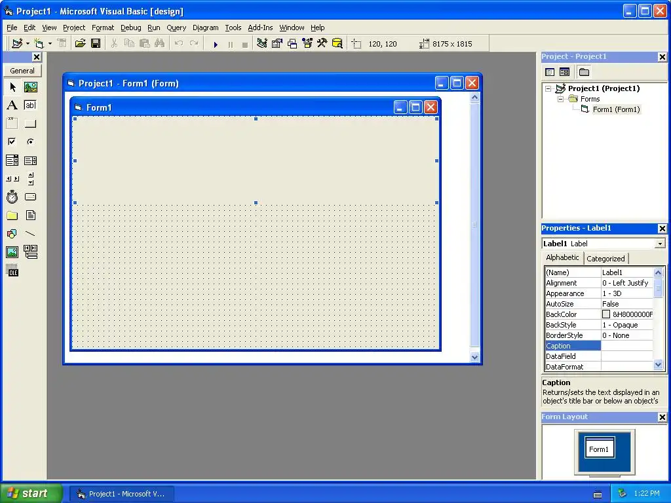
Task: Collapse the Project1 (Project1) tree node
Action: [x=548, y=88]
